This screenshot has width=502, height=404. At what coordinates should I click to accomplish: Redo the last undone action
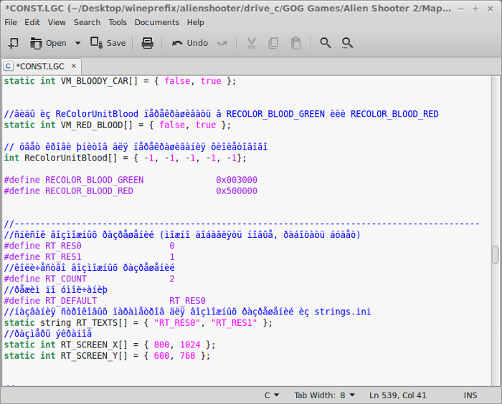click(222, 43)
